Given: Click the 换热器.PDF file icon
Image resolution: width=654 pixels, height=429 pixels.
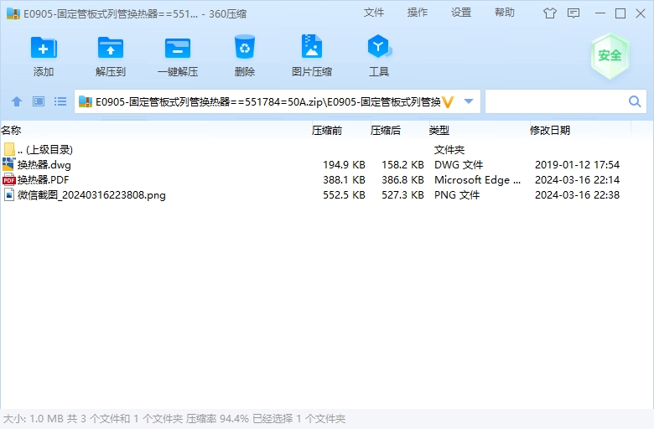Looking at the screenshot, I should pos(8,179).
